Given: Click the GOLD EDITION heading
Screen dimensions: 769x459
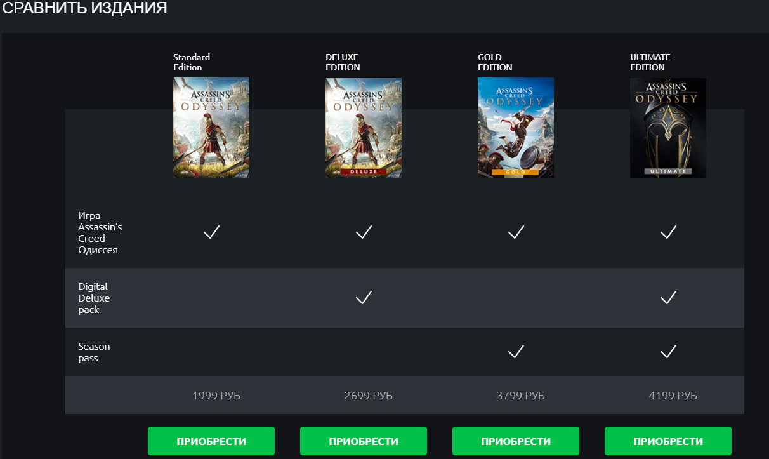Looking at the screenshot, I should (x=495, y=62).
